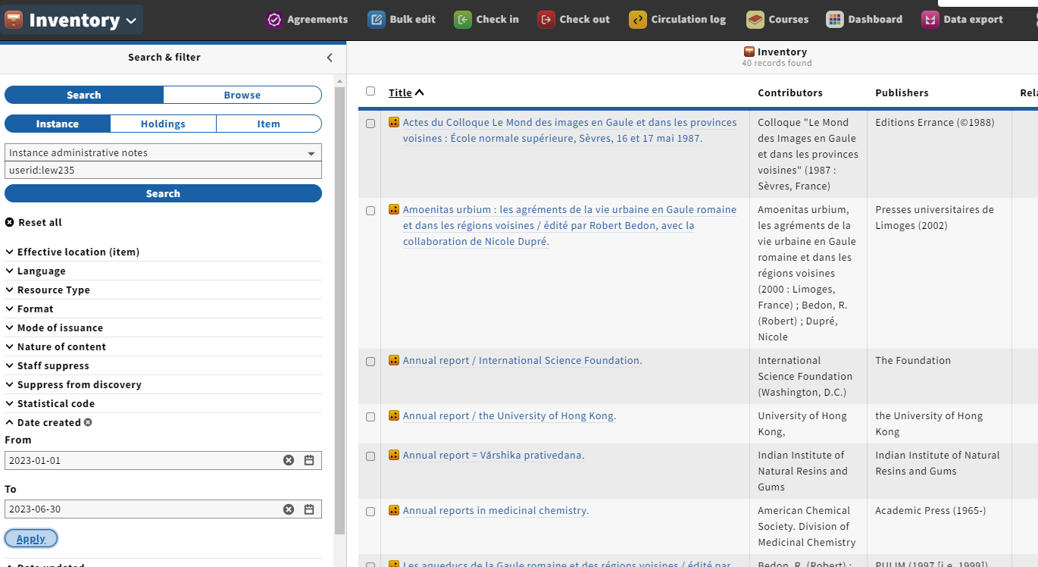Clear the Date created filter
Viewport: 1038px width, 567px height.
point(88,422)
